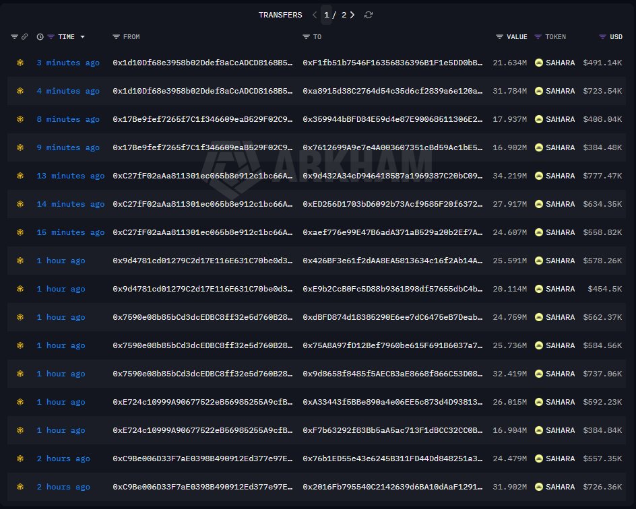This screenshot has width=636, height=509.
Task: Open the TOKEN column filter
Action: [x=538, y=37]
